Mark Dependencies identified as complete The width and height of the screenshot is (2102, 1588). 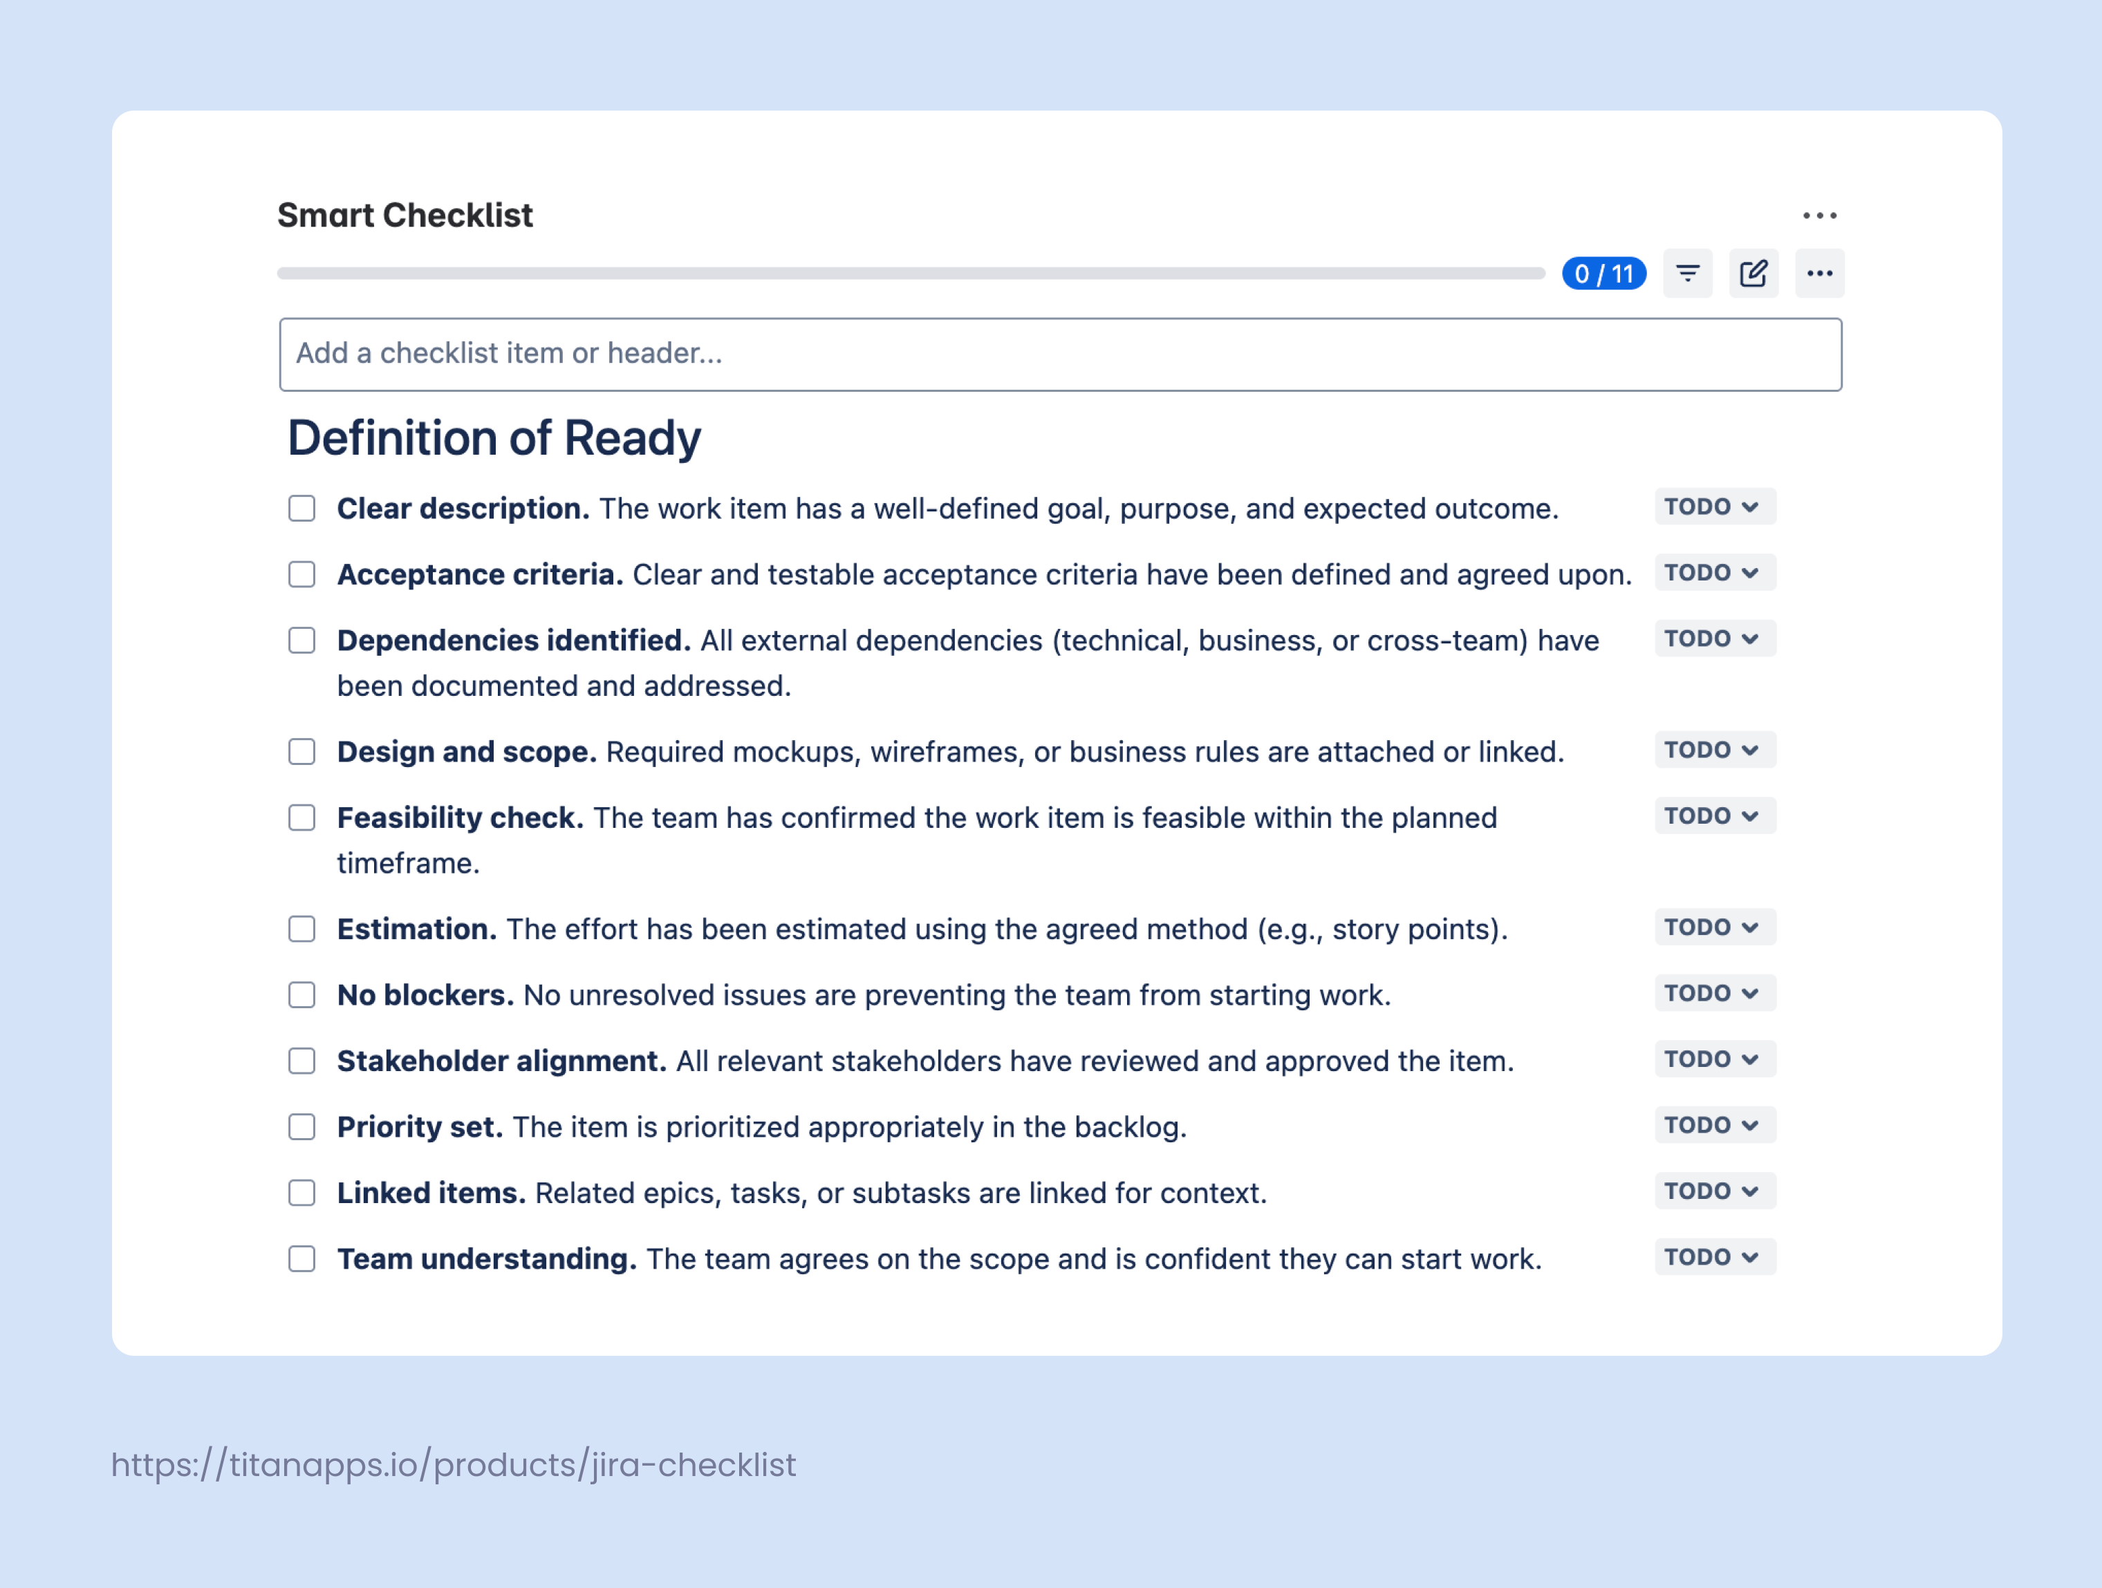point(301,640)
